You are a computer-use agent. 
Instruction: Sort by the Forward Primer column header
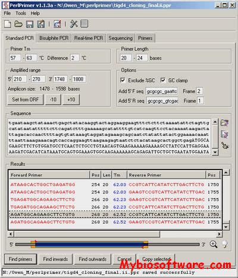point(49,175)
